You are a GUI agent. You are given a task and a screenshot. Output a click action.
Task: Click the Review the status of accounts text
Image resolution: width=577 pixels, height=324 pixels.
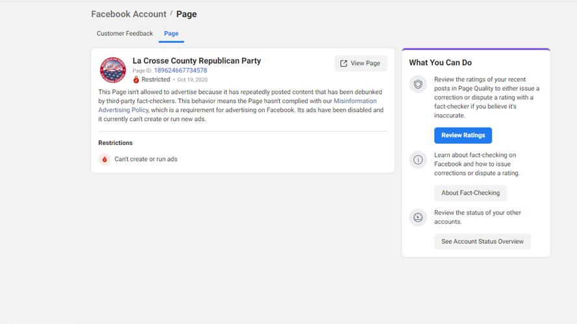(x=477, y=217)
